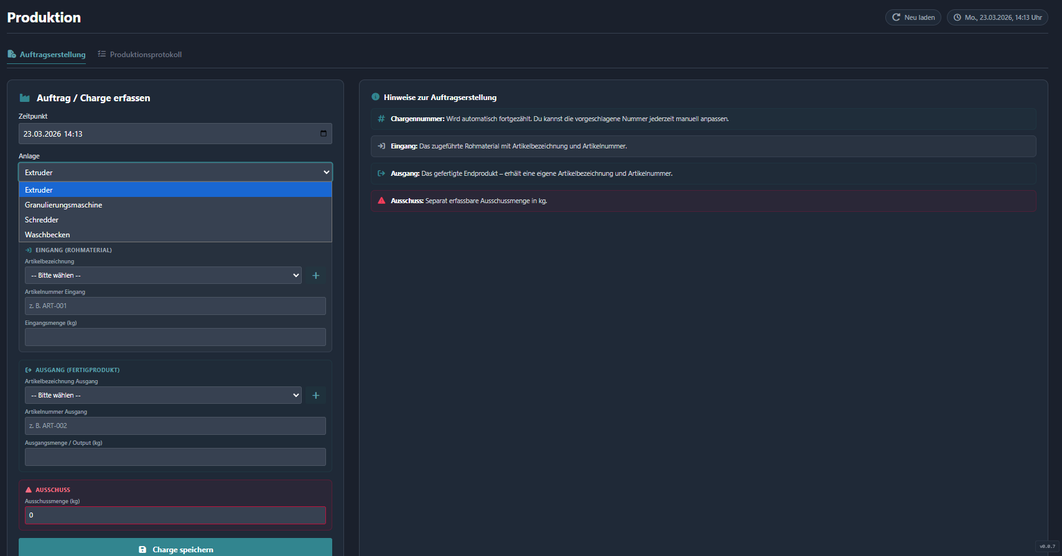Select Granulierungsmaschine from the Anlage list

pos(63,205)
